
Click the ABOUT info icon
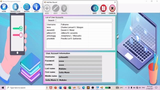[x=36, y=7]
